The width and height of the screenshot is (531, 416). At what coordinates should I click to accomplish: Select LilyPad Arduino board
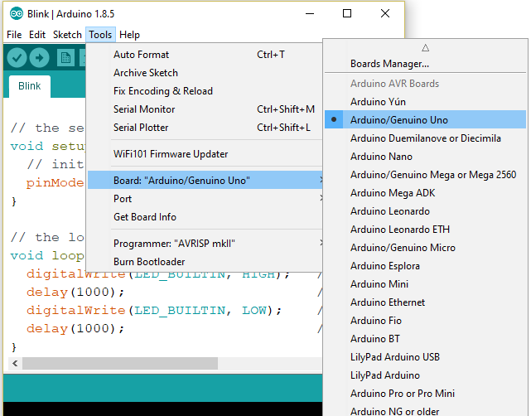425,375
